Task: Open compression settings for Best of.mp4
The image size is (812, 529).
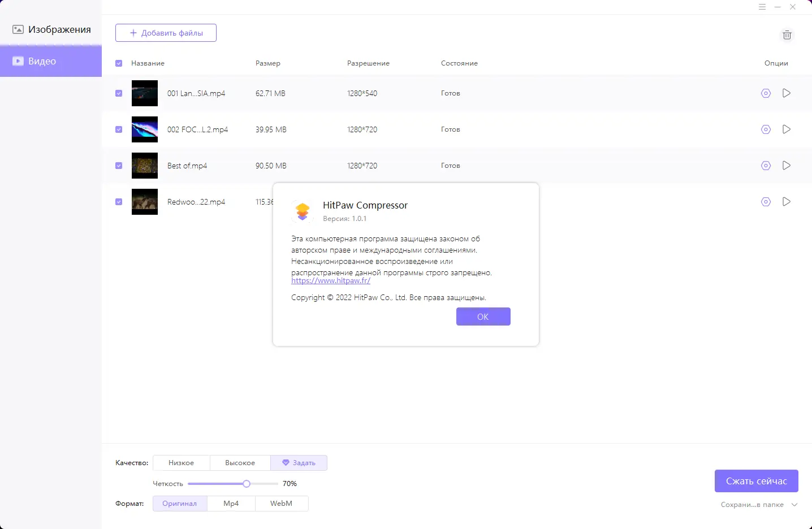Action: pyautogui.click(x=766, y=166)
